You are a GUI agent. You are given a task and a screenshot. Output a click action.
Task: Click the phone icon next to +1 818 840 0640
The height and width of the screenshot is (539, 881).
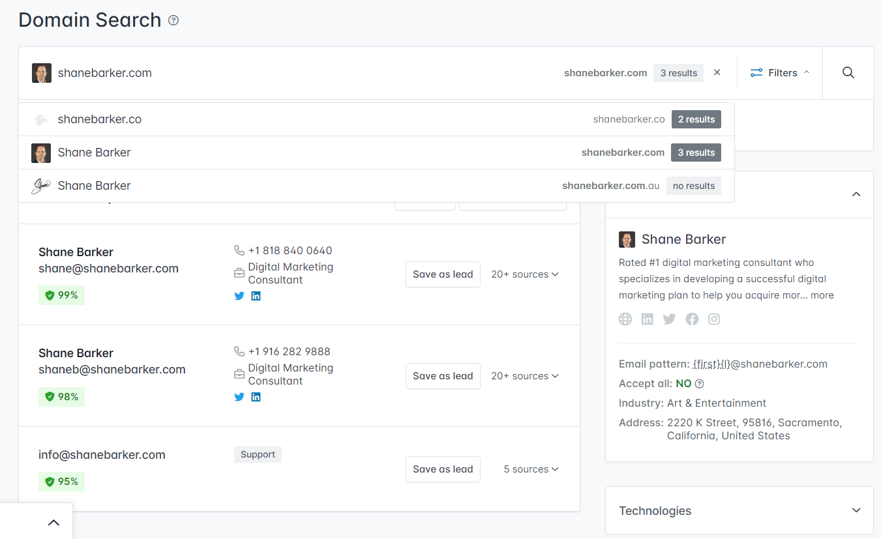pos(239,250)
